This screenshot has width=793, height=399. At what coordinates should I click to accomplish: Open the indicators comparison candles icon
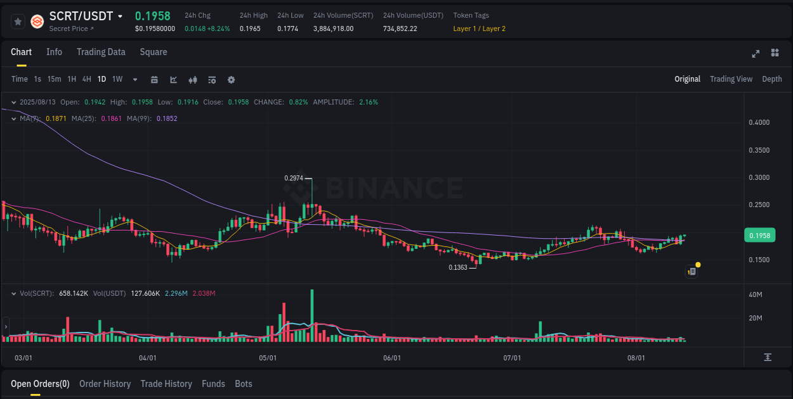pyautogui.click(x=192, y=80)
